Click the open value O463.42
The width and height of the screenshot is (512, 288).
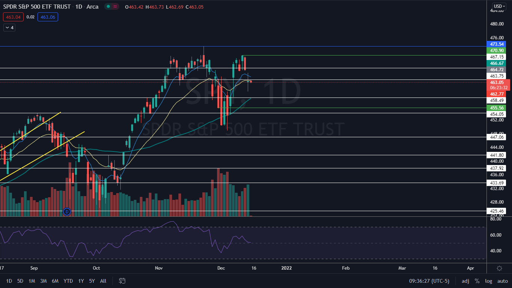pyautogui.click(x=135, y=7)
